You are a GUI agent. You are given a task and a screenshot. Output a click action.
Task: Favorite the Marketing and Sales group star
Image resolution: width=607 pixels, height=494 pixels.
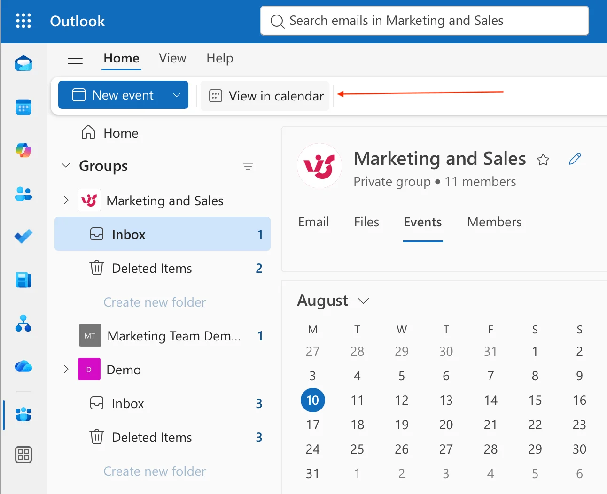point(543,160)
